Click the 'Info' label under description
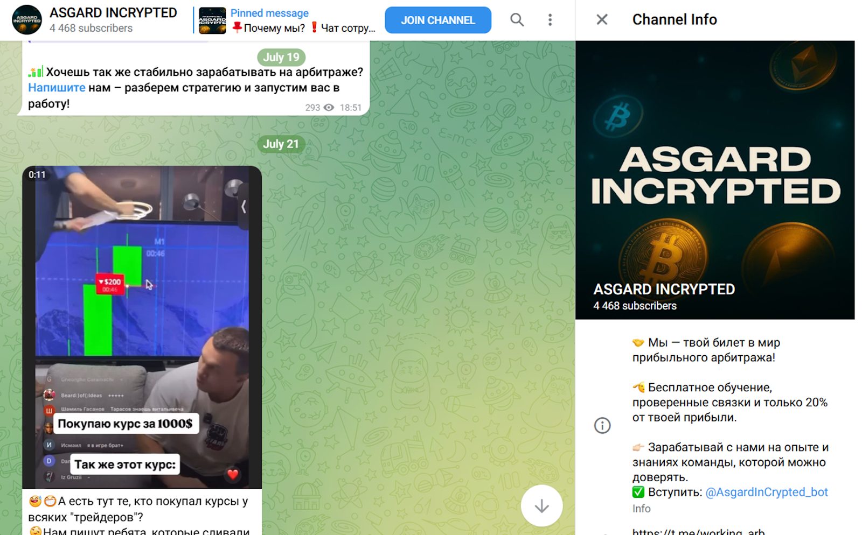862x535 pixels. click(x=641, y=509)
